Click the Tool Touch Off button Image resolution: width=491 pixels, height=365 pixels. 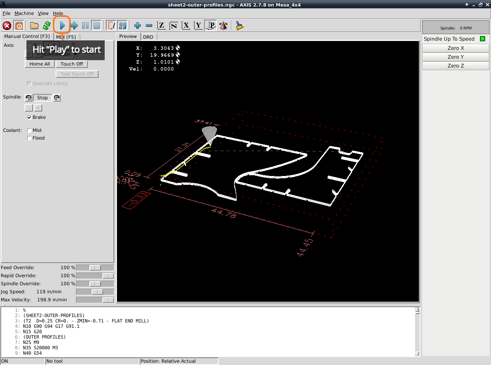click(77, 74)
